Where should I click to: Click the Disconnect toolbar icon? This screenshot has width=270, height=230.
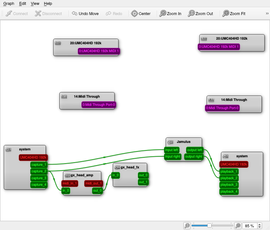39,14
